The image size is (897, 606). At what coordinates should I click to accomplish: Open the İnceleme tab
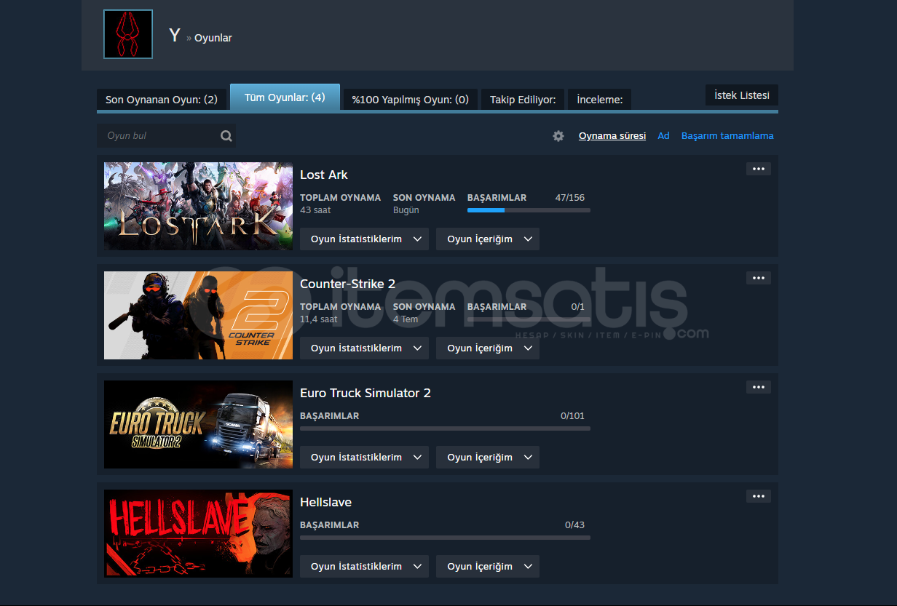pos(600,100)
